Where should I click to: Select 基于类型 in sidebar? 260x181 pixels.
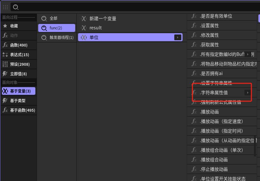point(18,101)
